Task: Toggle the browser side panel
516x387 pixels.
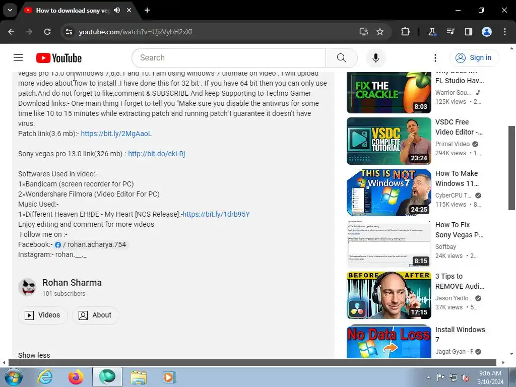Action: (469, 32)
